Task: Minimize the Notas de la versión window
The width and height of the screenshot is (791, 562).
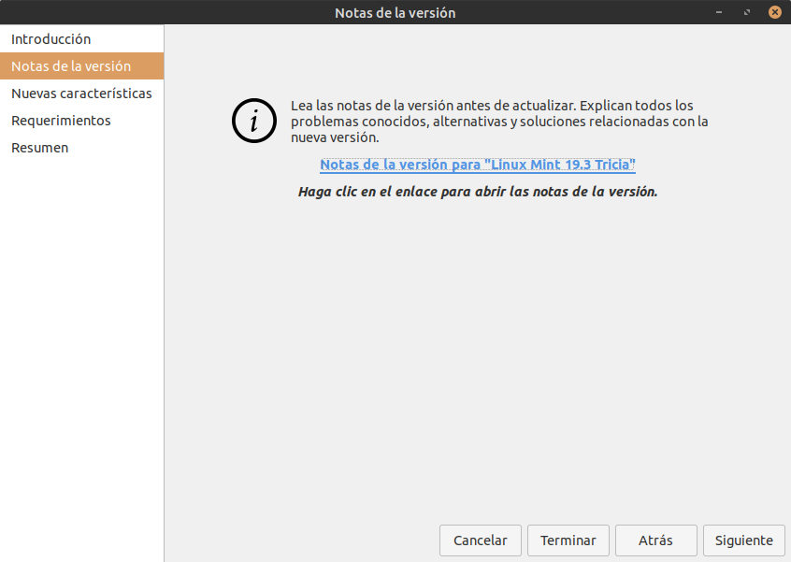Action: [x=719, y=12]
